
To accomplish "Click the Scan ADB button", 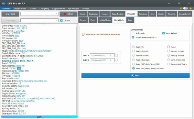I will (x=10, y=14).
